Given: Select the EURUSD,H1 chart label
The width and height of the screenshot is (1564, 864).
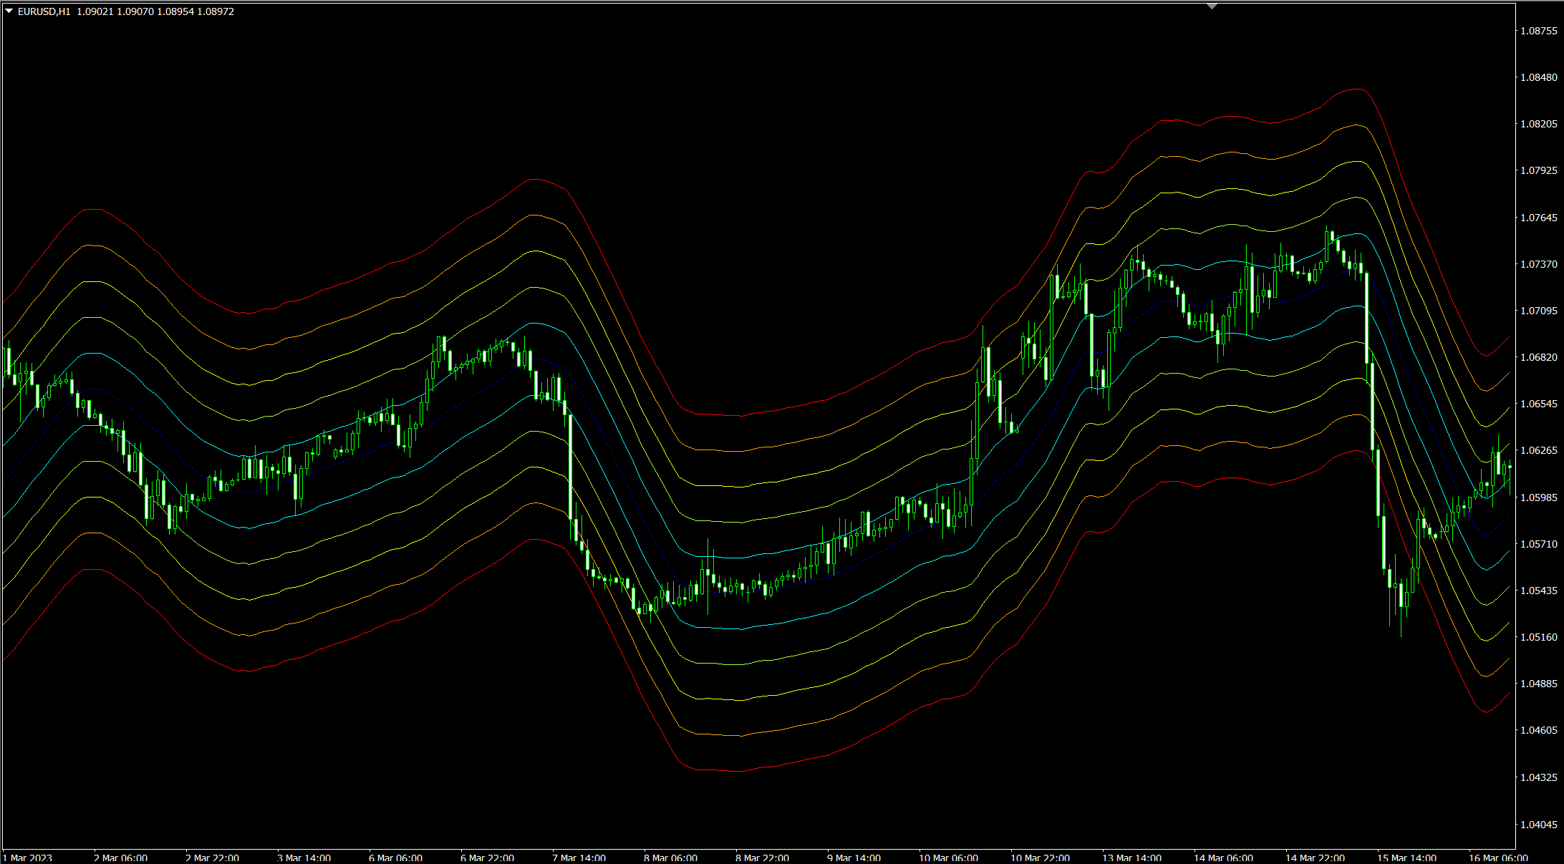Looking at the screenshot, I should tap(44, 11).
